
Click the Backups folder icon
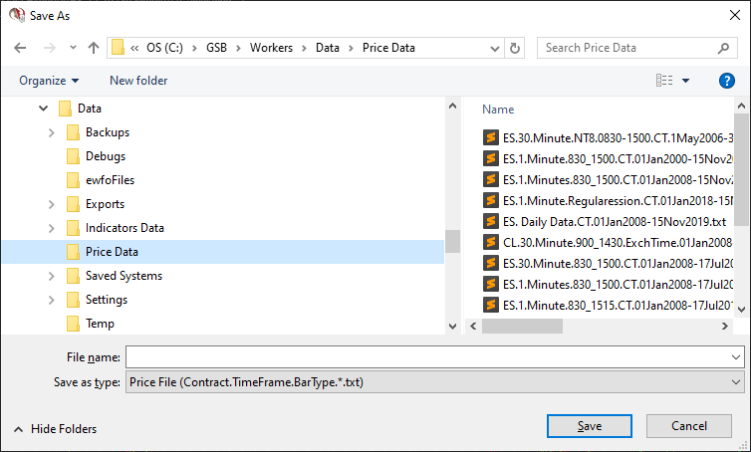(73, 132)
